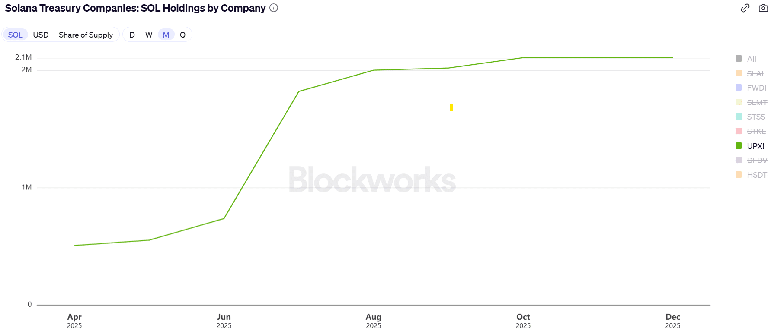Show the STSS series
This screenshot has height=334, width=774.
(756, 117)
